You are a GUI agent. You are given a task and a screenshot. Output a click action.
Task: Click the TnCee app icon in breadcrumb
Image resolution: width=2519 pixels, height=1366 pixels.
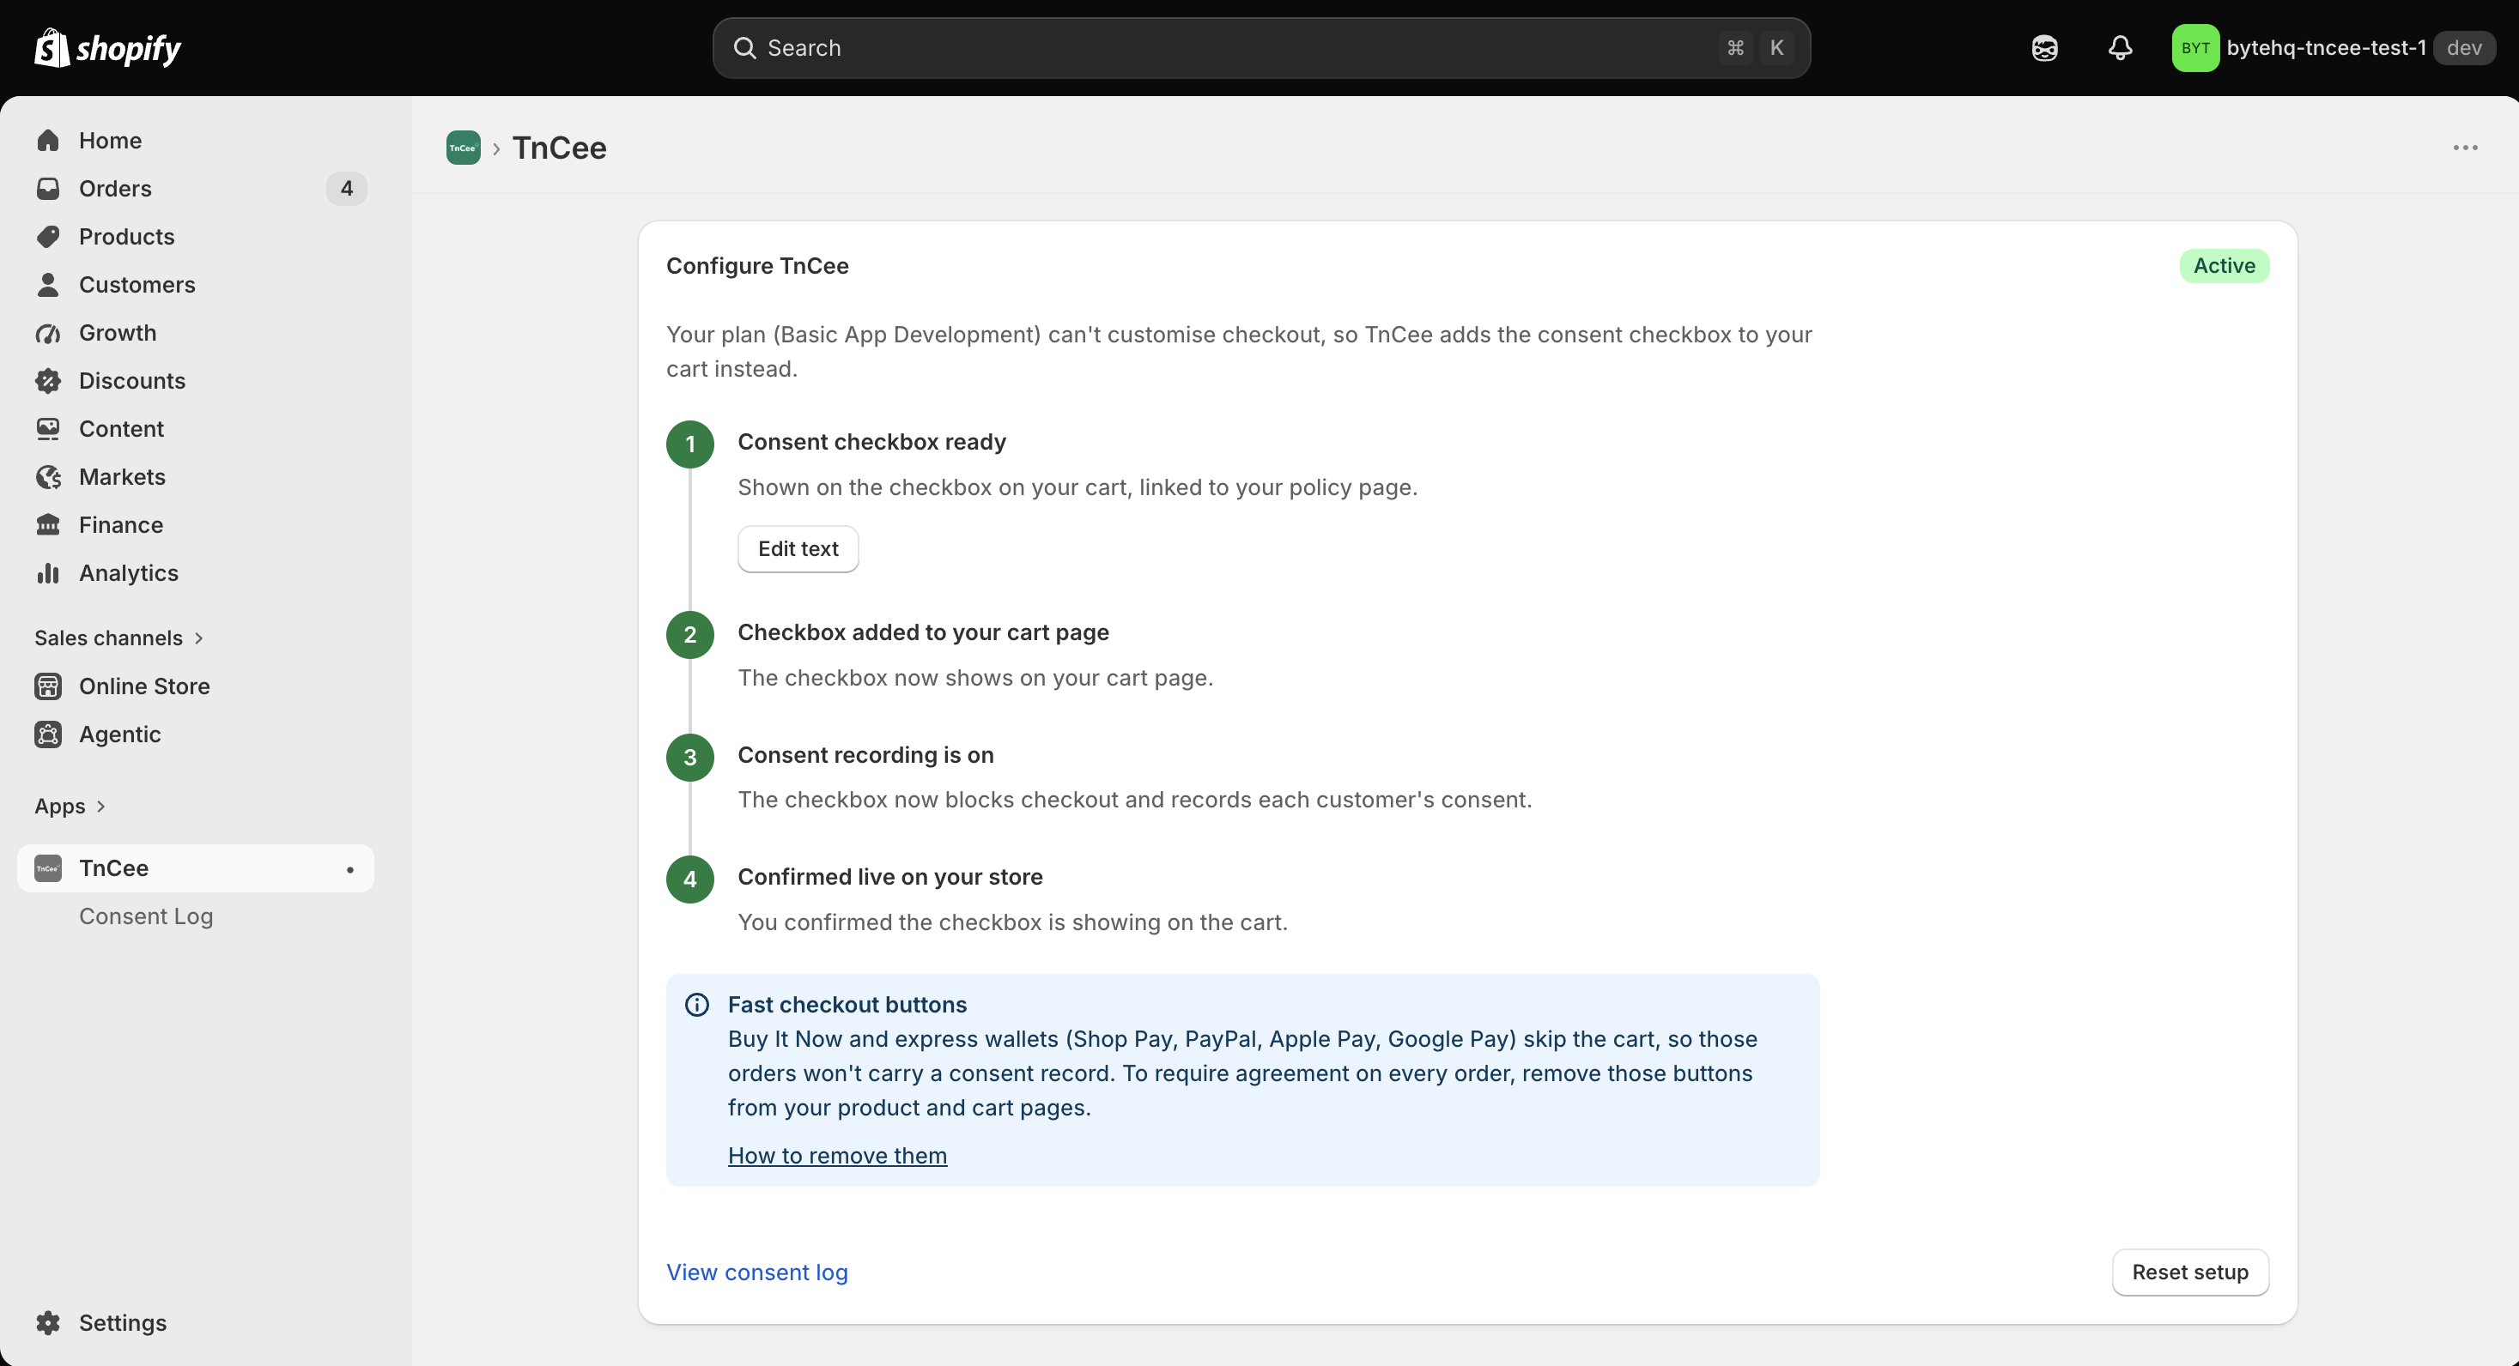(463, 148)
